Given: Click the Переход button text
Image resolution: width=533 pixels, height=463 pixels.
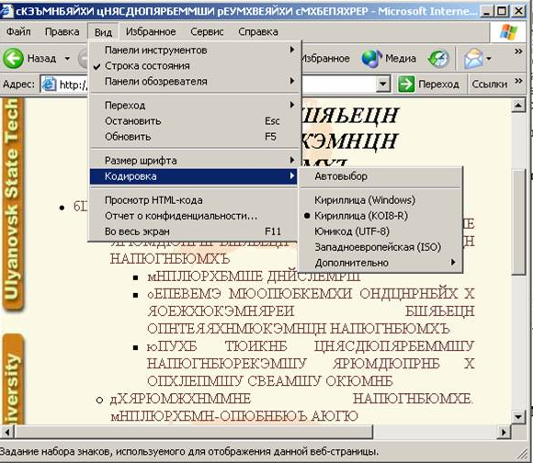Looking at the screenshot, I should pyautogui.click(x=438, y=84).
